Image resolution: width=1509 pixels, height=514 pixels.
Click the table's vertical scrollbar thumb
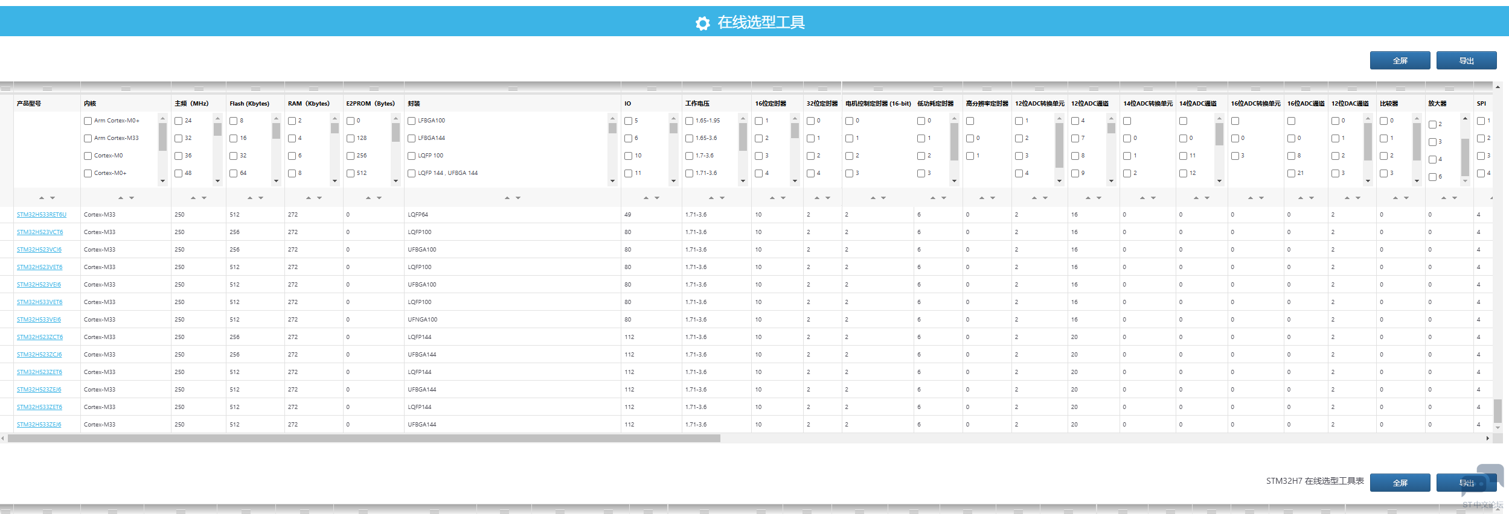tap(1498, 411)
